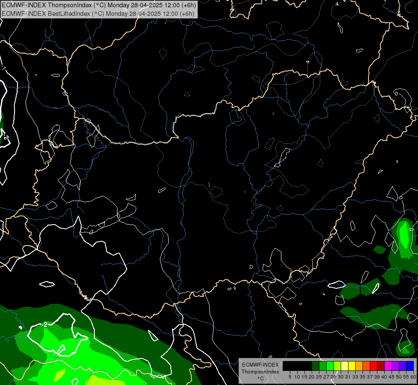The height and width of the screenshot is (385, 418).
Task: Click the dark green 20-25 legend swatch
Action: (316, 366)
